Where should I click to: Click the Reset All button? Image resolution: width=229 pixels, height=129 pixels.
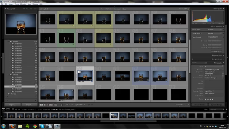[217, 51]
